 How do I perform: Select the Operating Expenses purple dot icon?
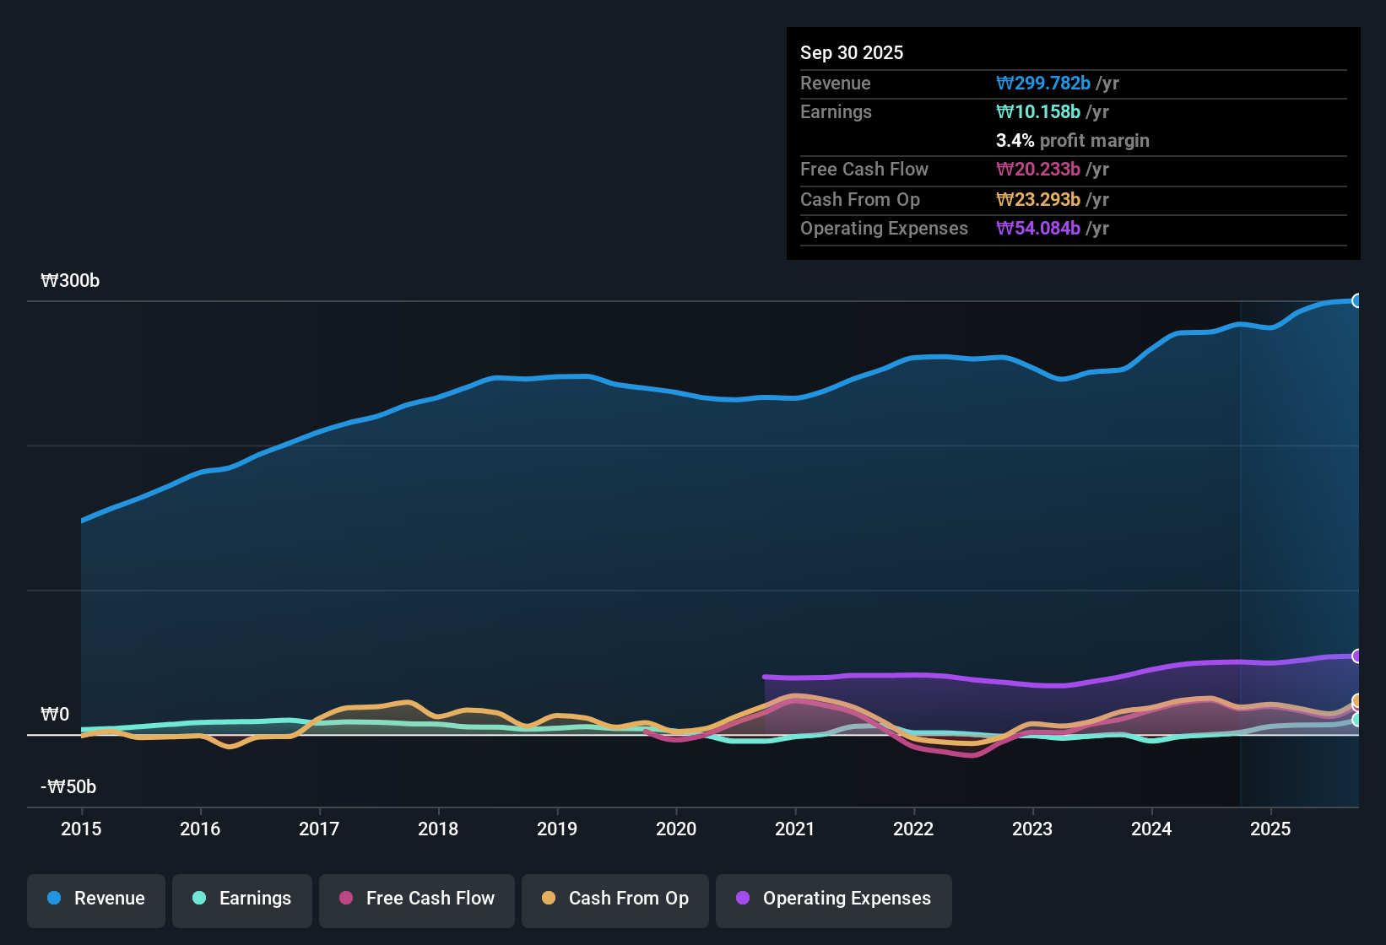742,899
